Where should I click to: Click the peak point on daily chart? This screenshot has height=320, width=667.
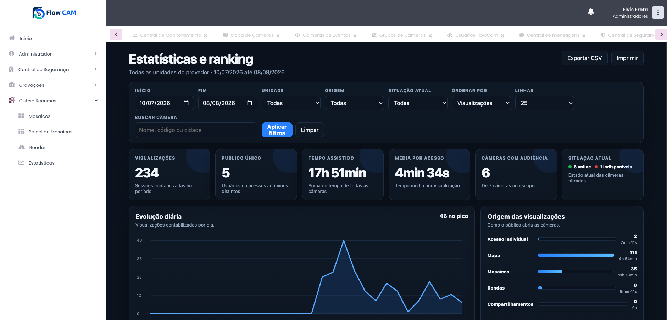[344, 241]
